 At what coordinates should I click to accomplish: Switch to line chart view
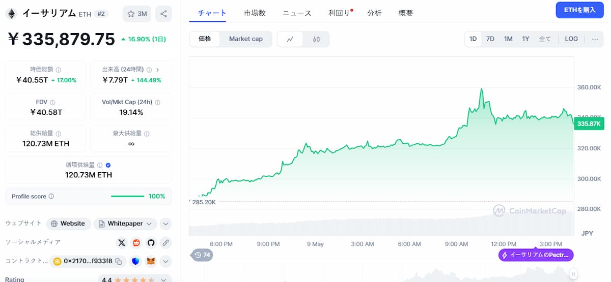(x=290, y=39)
